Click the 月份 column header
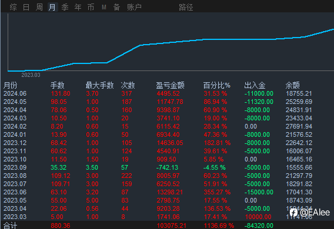Screen dimensions: 334x229 click(10, 85)
